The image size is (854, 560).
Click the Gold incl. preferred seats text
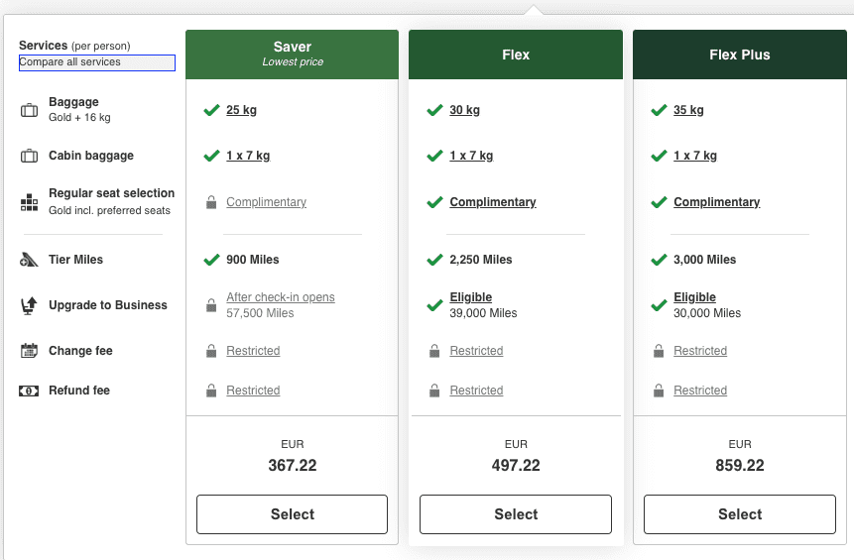point(109,210)
